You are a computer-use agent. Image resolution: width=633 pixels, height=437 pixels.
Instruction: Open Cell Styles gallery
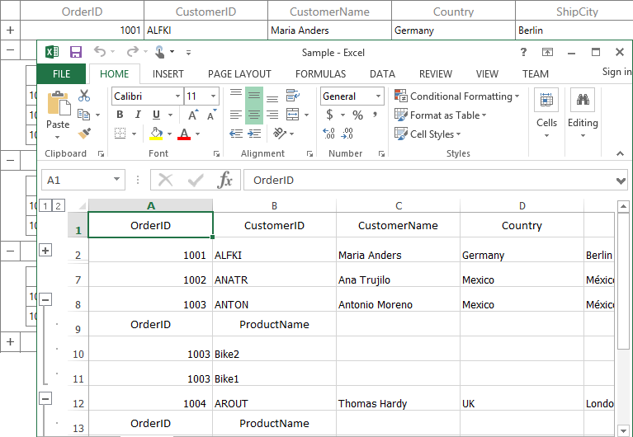tap(428, 134)
